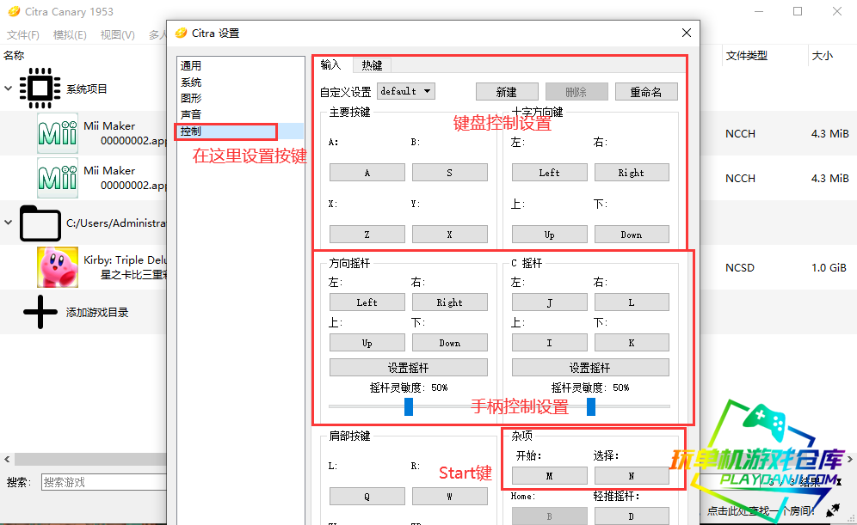Click the black folder icon
Image resolution: width=857 pixels, height=525 pixels.
(x=40, y=223)
